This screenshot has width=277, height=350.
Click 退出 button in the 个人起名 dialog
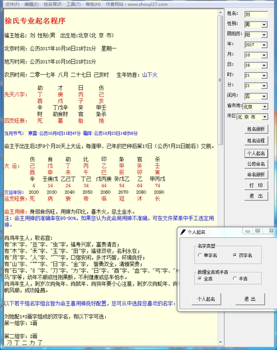250,299
